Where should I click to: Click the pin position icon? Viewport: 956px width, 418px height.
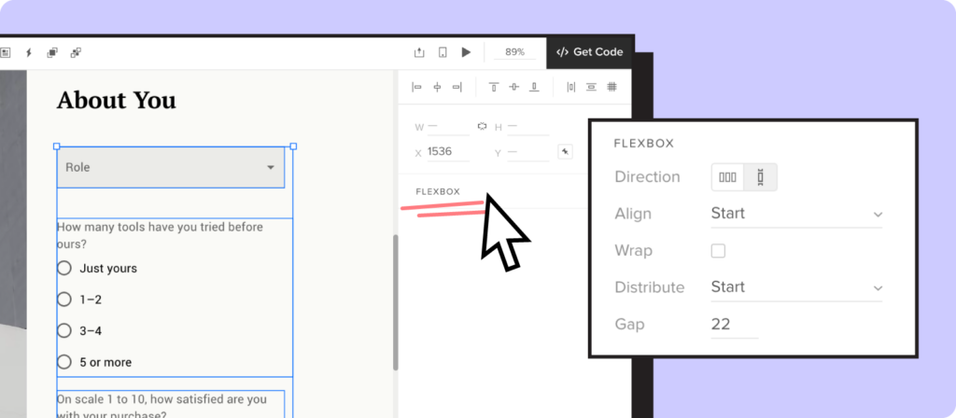point(565,151)
